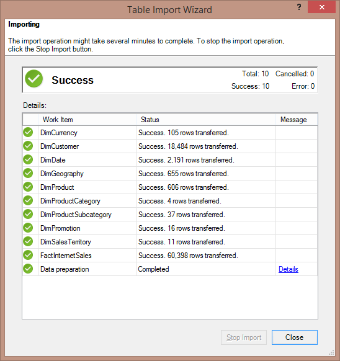Sort by the Status column header
Screen dimensions: 340x361
coord(206,120)
